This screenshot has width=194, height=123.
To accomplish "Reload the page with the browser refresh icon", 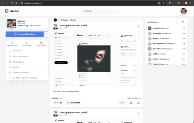I will click(12, 3).
